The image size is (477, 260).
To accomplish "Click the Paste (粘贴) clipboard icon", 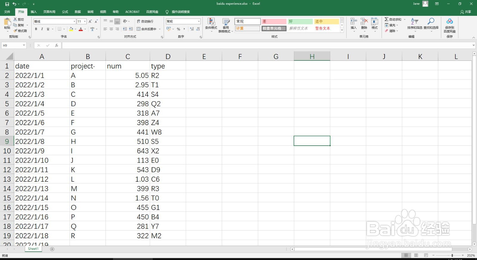I will coord(7,22).
